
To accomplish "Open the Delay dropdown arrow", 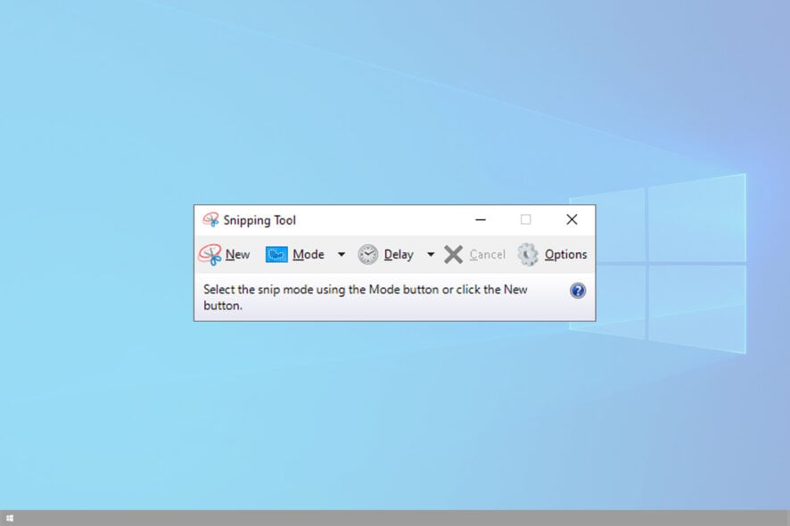I will (x=431, y=254).
